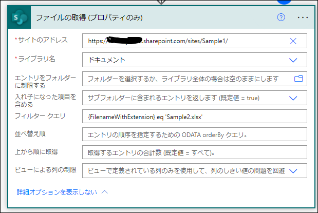Click the エントリをフォルダーに制限する label
The image size is (318, 213).
click(45, 82)
